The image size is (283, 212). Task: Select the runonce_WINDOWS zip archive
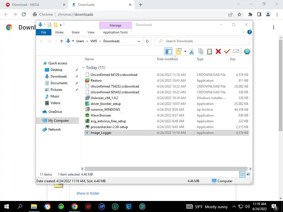[x=105, y=110]
